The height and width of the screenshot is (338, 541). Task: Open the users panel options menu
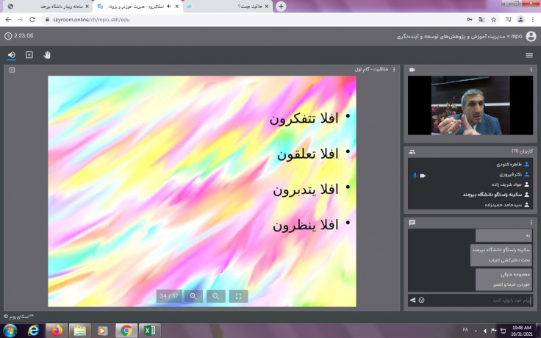[531, 151]
